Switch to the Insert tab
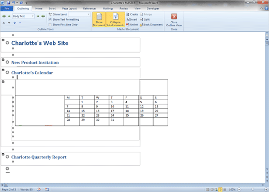This screenshot has height=192, width=269. coord(52,8)
